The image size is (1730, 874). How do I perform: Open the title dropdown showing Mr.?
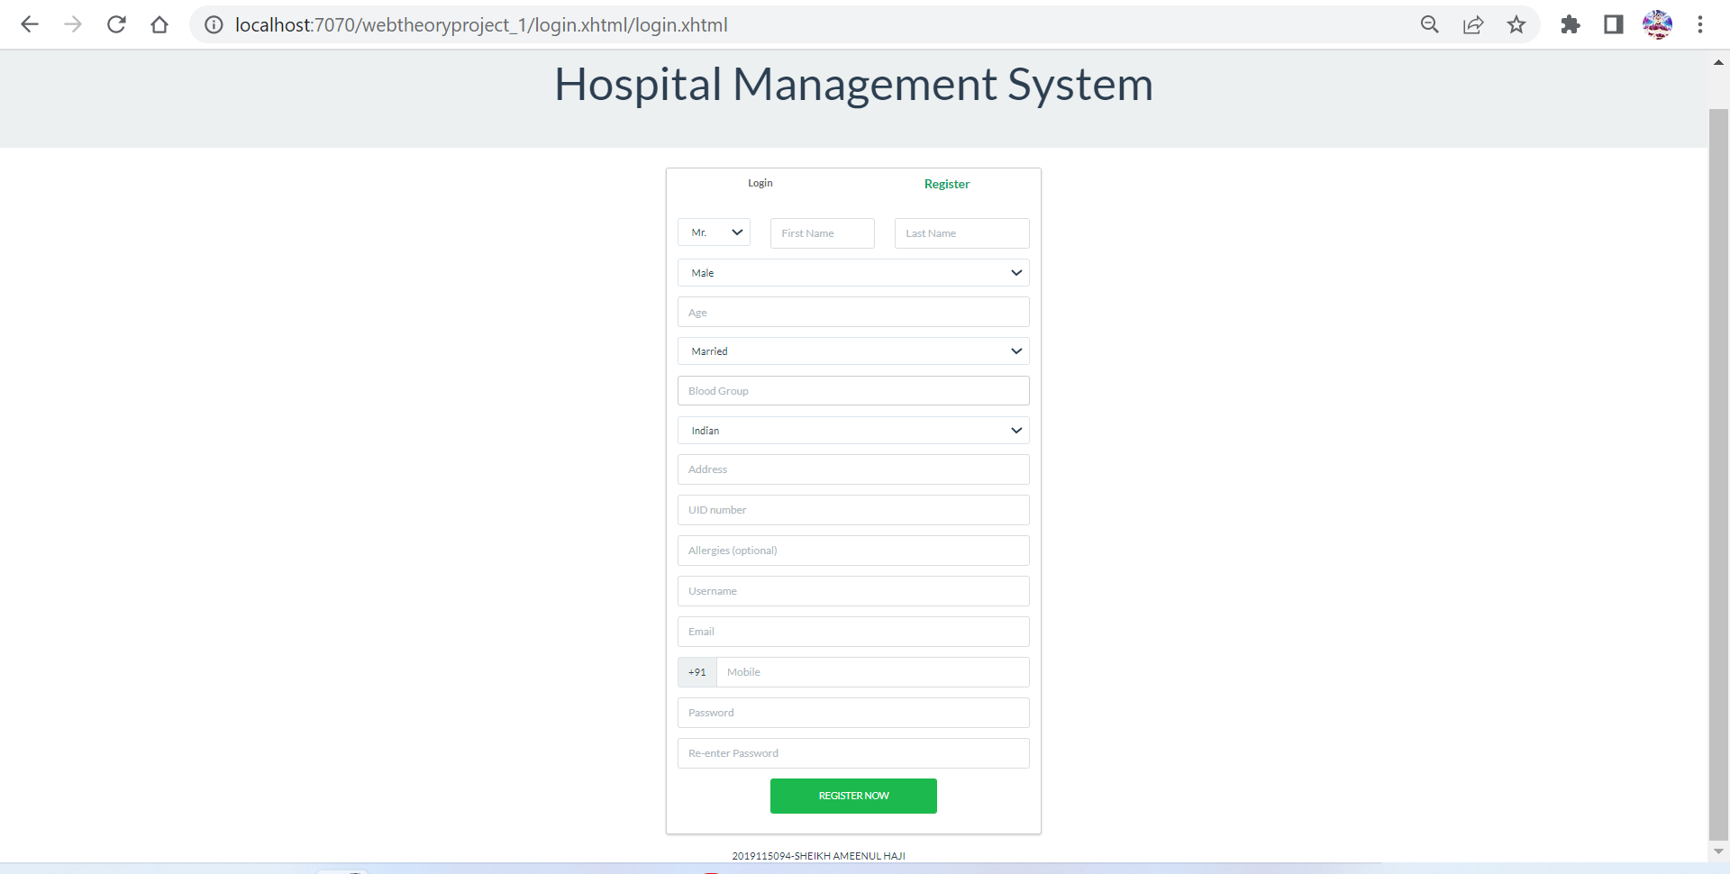713,232
